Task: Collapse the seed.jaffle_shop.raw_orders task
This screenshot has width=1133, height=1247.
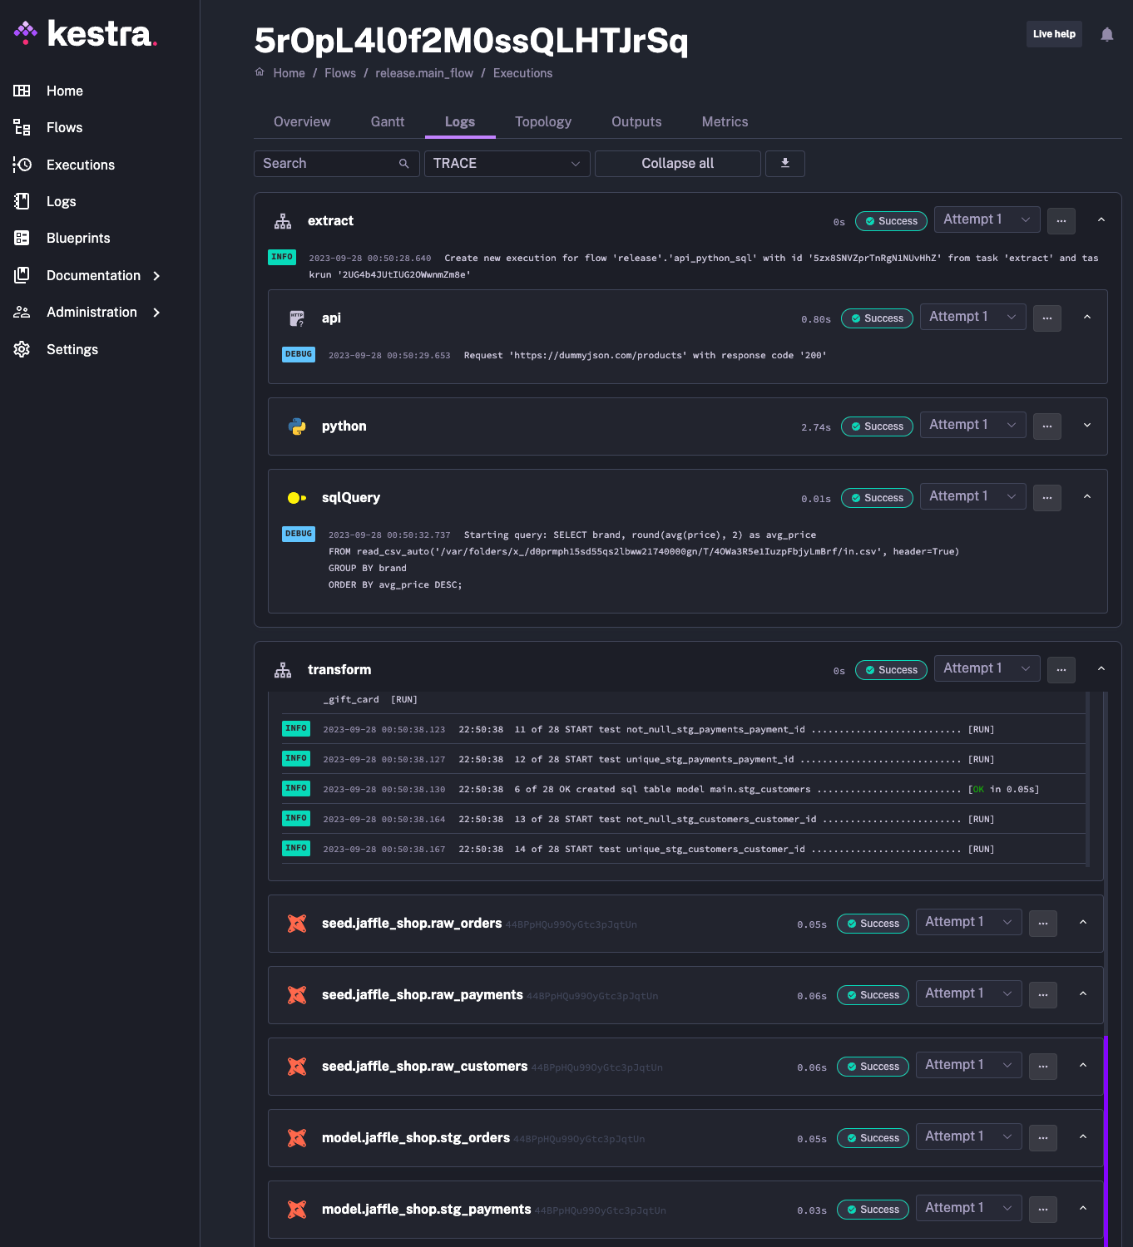Action: click(x=1082, y=923)
